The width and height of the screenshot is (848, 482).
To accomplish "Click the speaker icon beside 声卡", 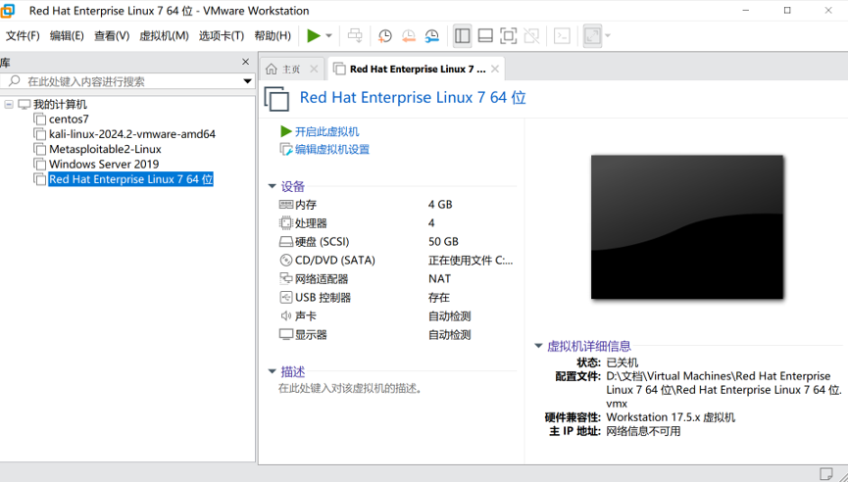I will click(x=285, y=315).
